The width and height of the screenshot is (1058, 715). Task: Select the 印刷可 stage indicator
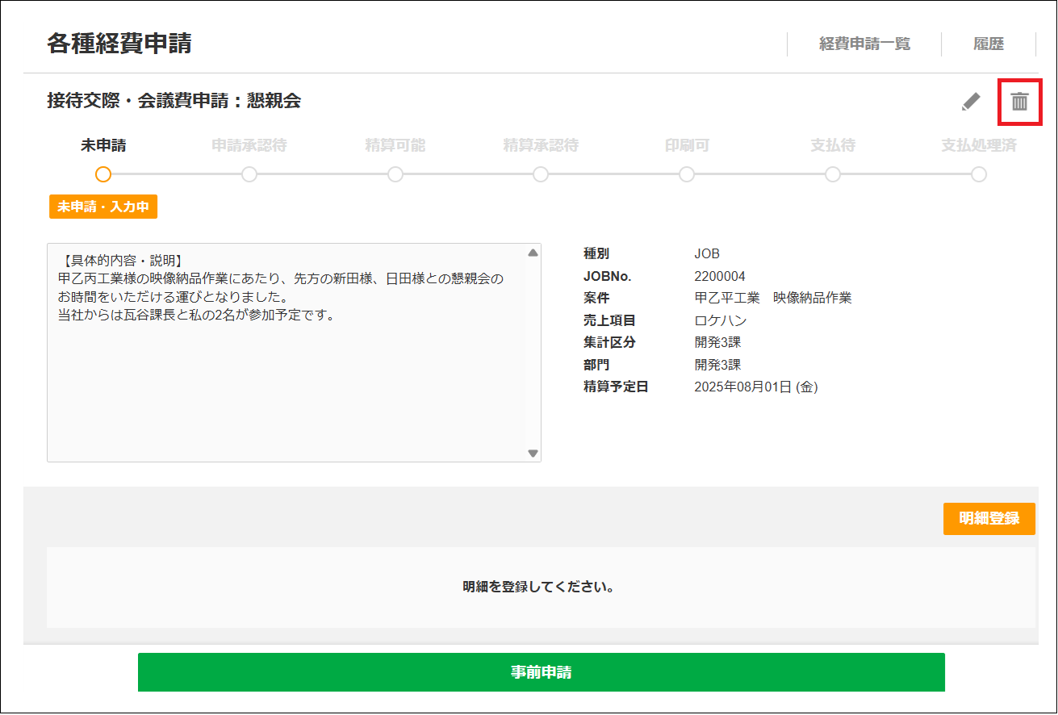pos(687,174)
